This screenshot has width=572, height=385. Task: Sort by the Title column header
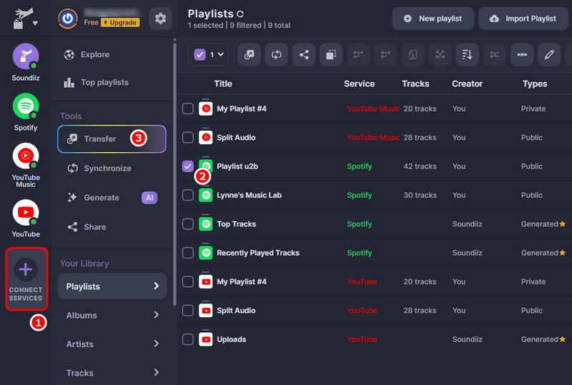[x=223, y=84]
